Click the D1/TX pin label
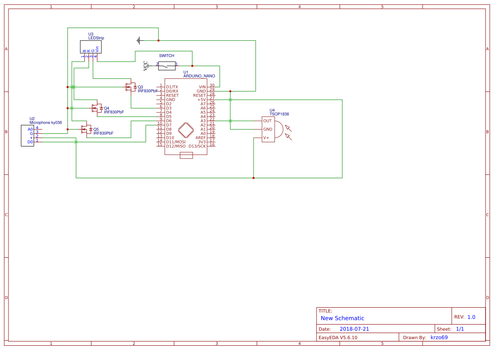The width and height of the screenshot is (494, 350). point(172,87)
